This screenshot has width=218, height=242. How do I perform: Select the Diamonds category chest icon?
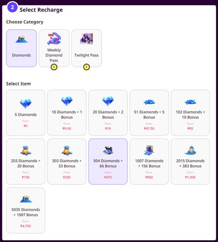tap(22, 40)
